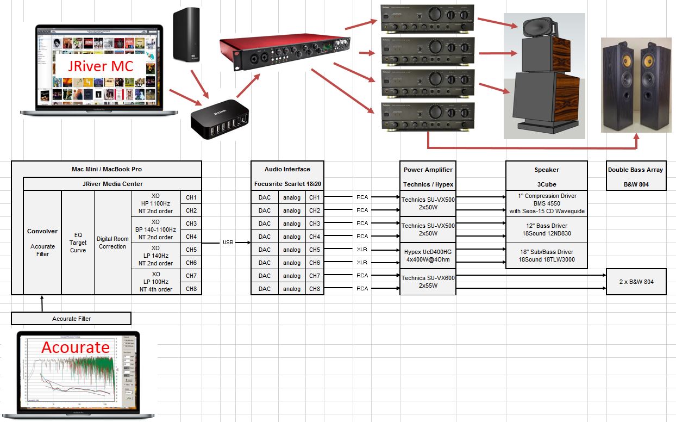Click the "18" Sub/Bass Driver 18Sound 18TLW3000" cell
Image resolution: width=676 pixels, height=422 pixels.
(x=547, y=256)
